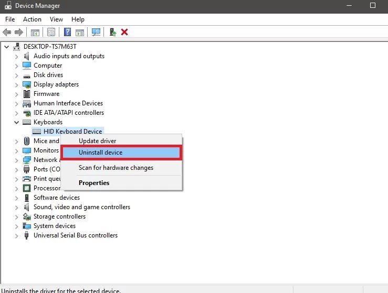The image size is (388, 293).
Task: Choose Properties from context menu
Action: point(121,183)
